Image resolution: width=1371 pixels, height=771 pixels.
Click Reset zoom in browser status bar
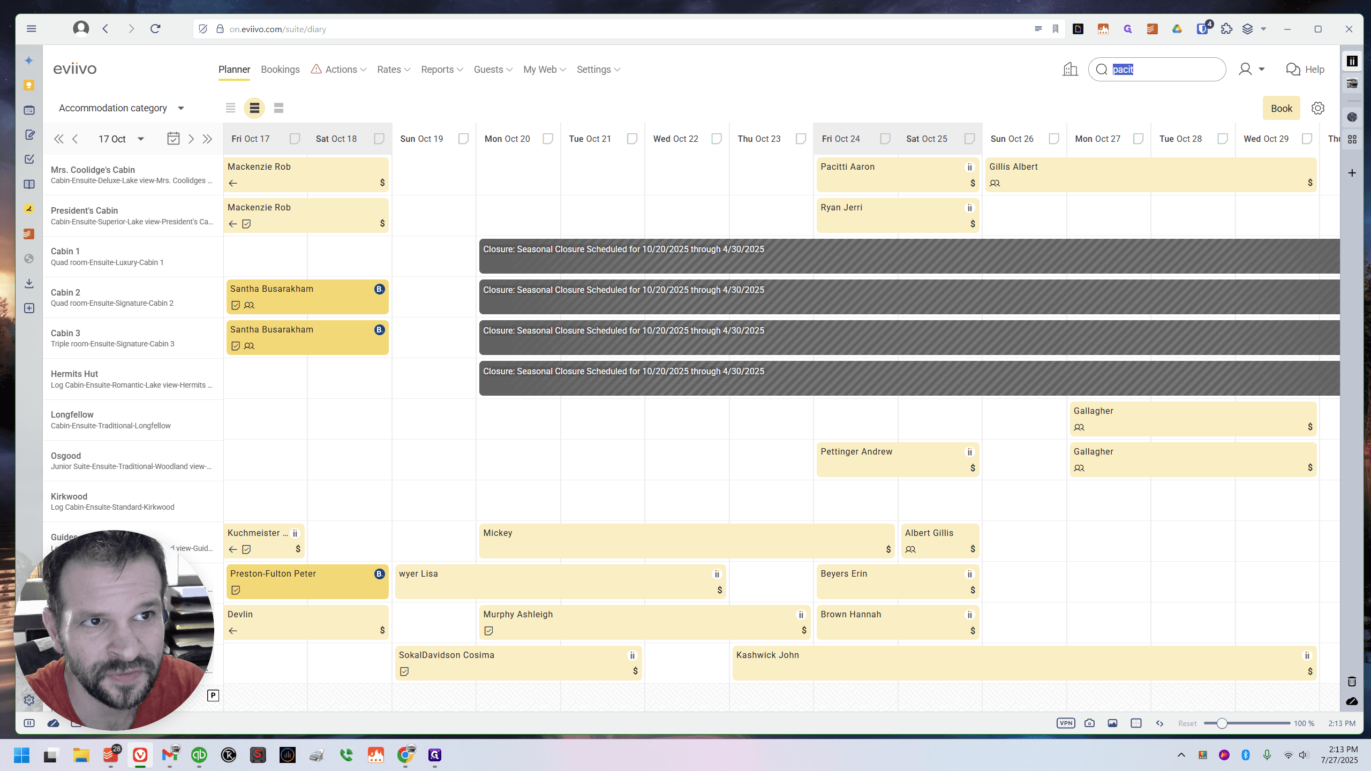click(1187, 723)
